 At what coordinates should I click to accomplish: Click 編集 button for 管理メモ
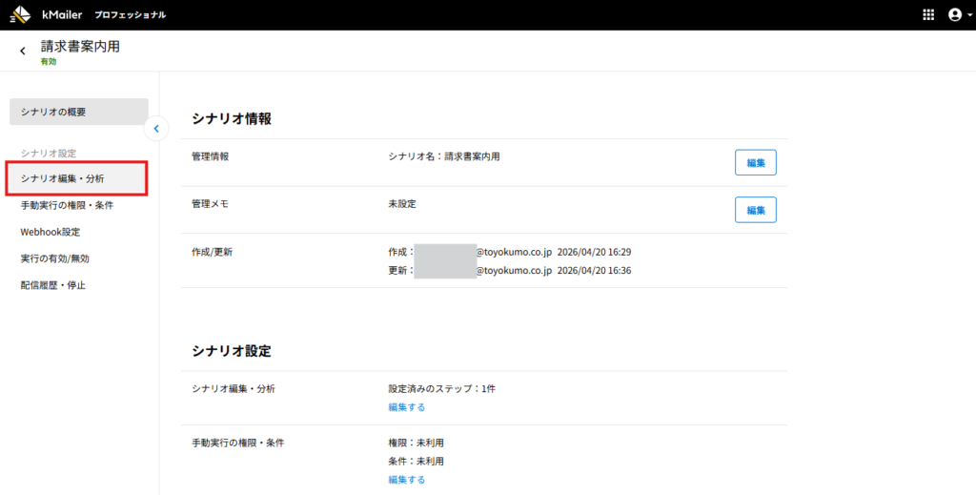pos(755,210)
